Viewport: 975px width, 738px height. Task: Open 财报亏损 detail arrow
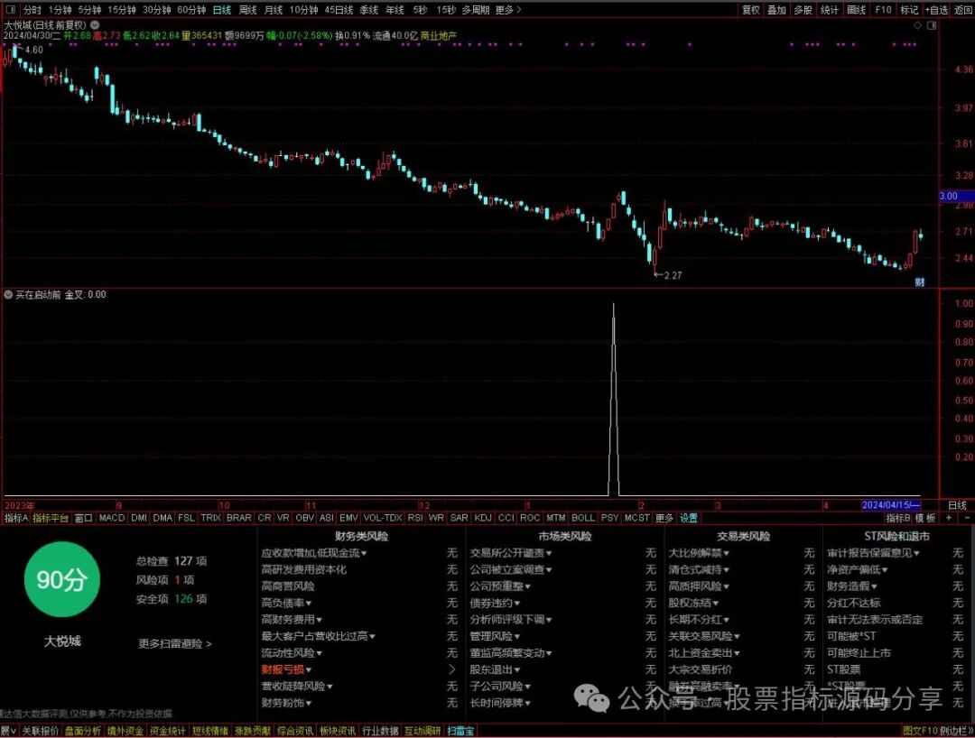(452, 669)
